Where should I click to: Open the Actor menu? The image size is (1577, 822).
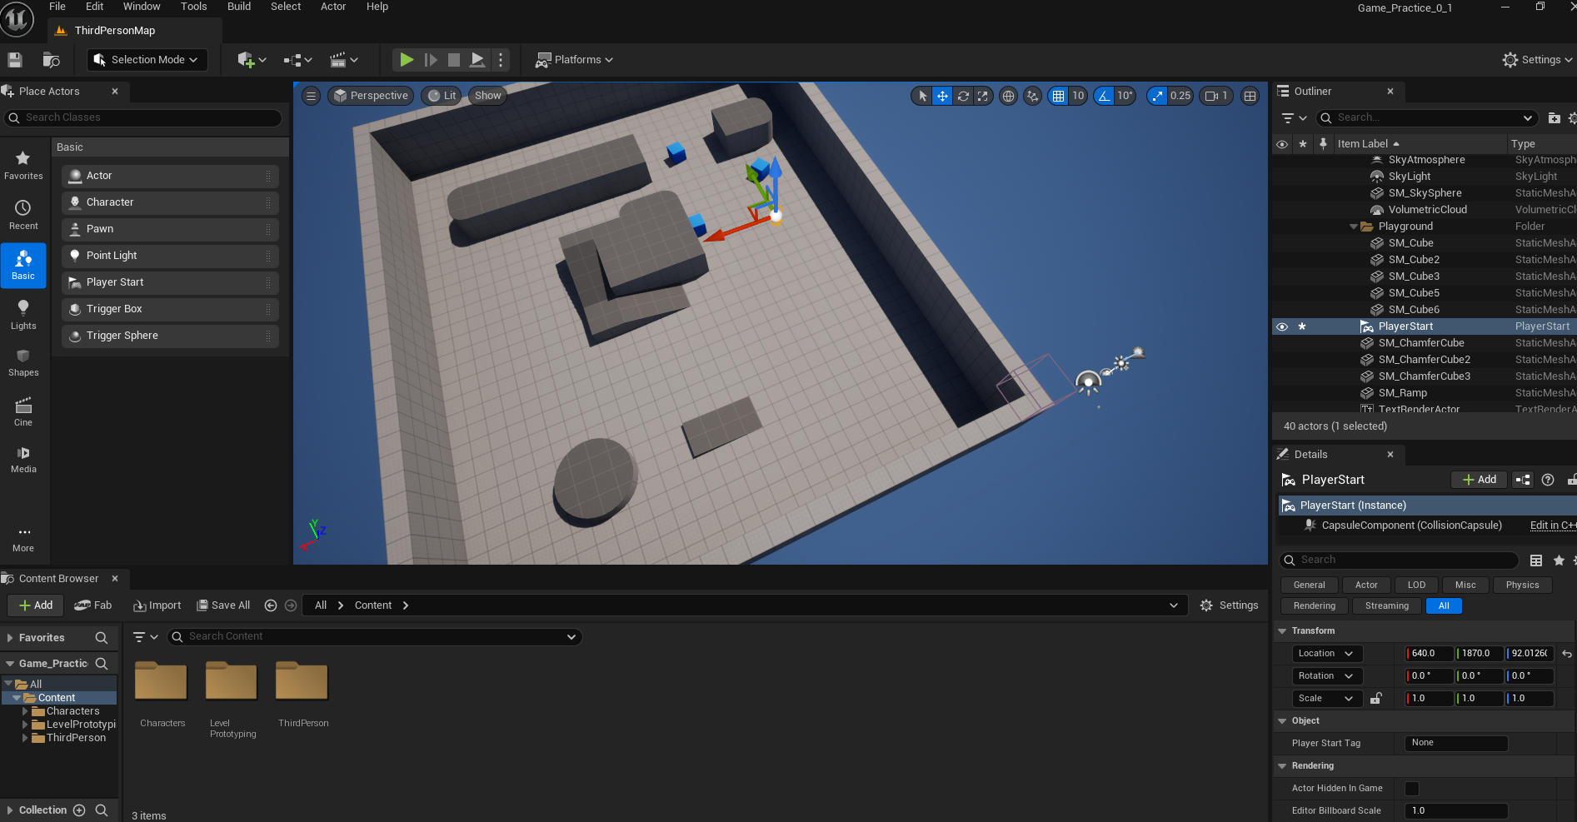(x=333, y=7)
